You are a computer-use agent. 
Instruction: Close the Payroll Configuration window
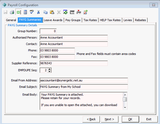tap(154, 5)
